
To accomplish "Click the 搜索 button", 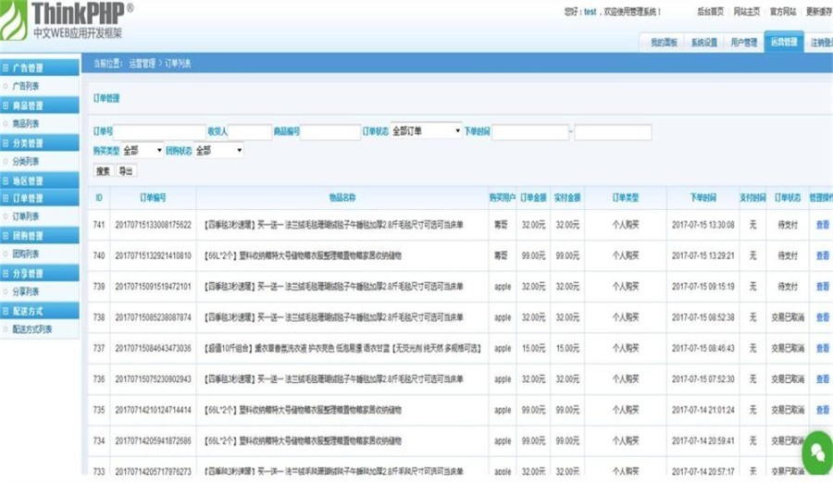I will click(x=103, y=170).
